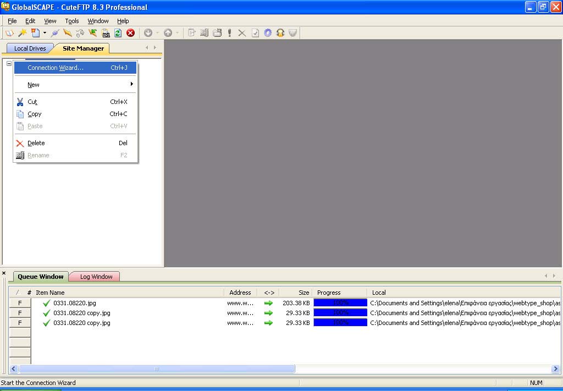Image resolution: width=563 pixels, height=391 pixels.
Task: Open the Help menu
Action: pyautogui.click(x=123, y=21)
